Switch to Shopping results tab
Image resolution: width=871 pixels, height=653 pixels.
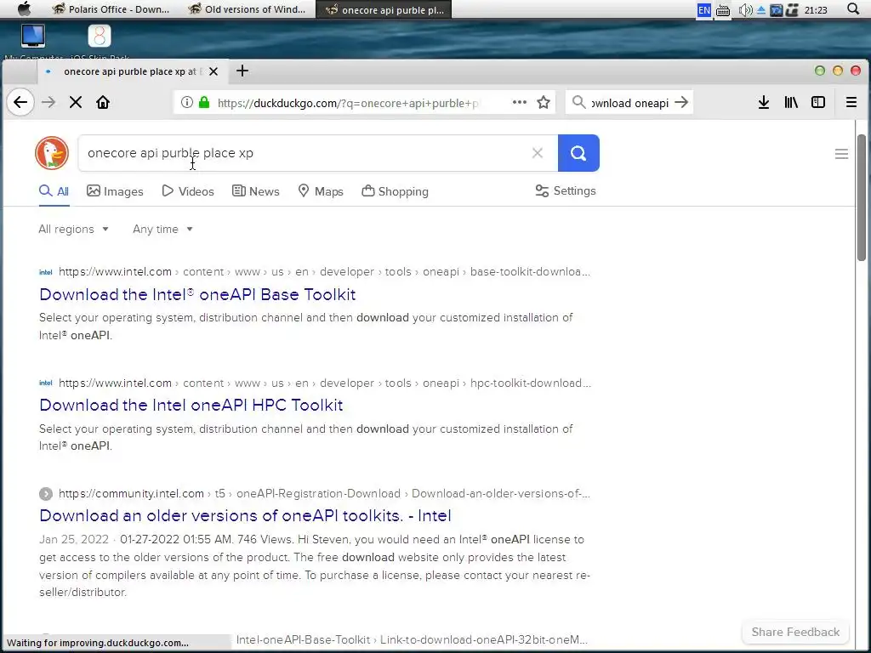pos(395,191)
